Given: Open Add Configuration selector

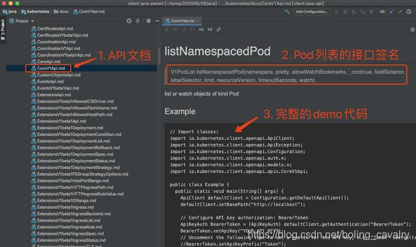Looking at the screenshot, I should (x=312, y=12).
